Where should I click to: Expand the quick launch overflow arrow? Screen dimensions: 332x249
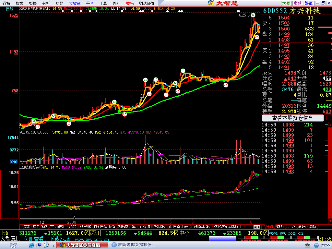pos(54,246)
